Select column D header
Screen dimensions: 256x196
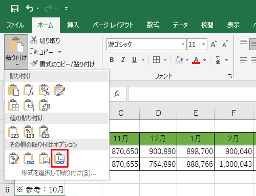tap(158, 113)
